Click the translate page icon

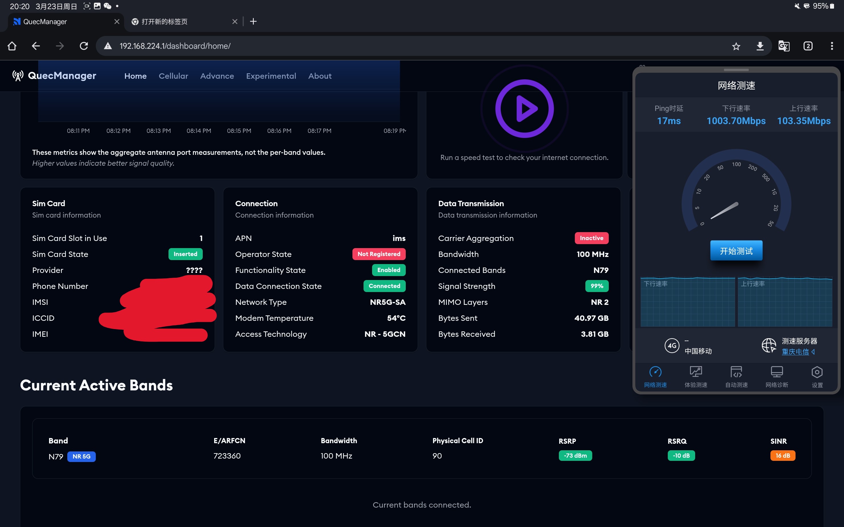point(784,46)
